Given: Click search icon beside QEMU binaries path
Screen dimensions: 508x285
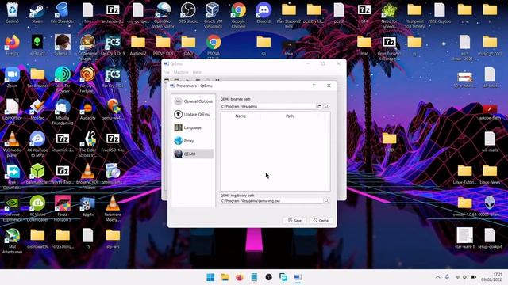Looking at the screenshot, I should tap(326, 106).
